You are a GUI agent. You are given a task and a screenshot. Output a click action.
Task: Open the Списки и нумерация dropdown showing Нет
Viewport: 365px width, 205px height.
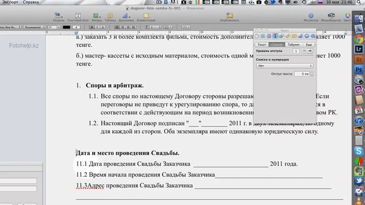click(285, 66)
